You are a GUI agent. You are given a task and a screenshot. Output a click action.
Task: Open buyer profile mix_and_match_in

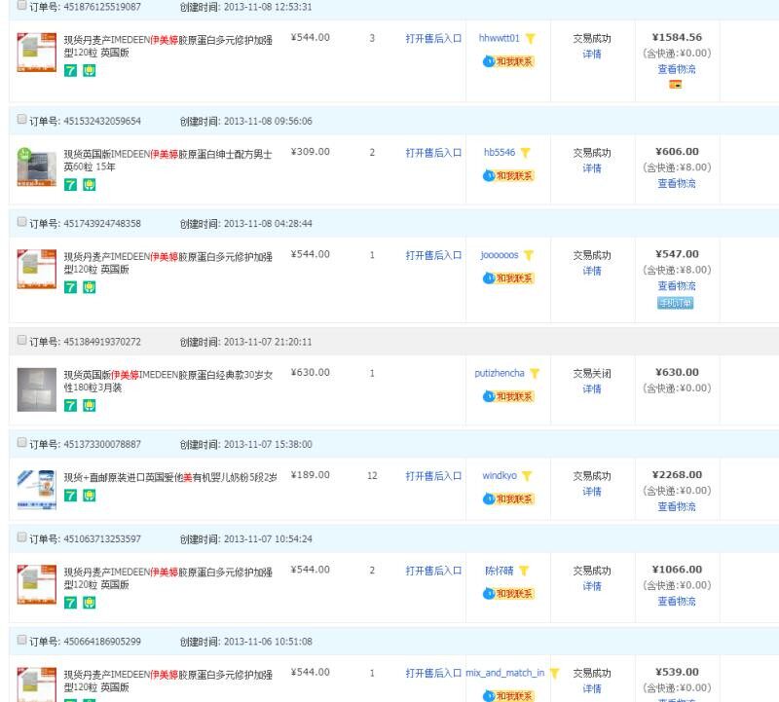[505, 673]
